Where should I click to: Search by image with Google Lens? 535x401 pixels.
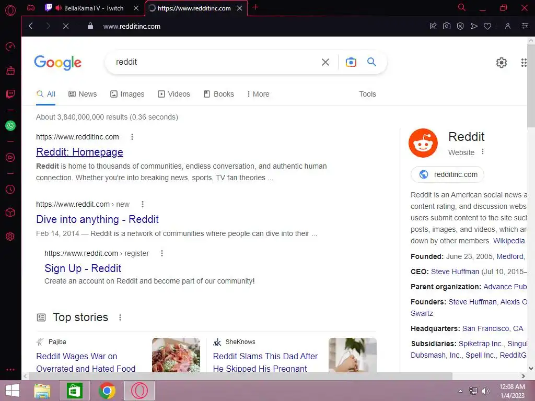coord(351,62)
